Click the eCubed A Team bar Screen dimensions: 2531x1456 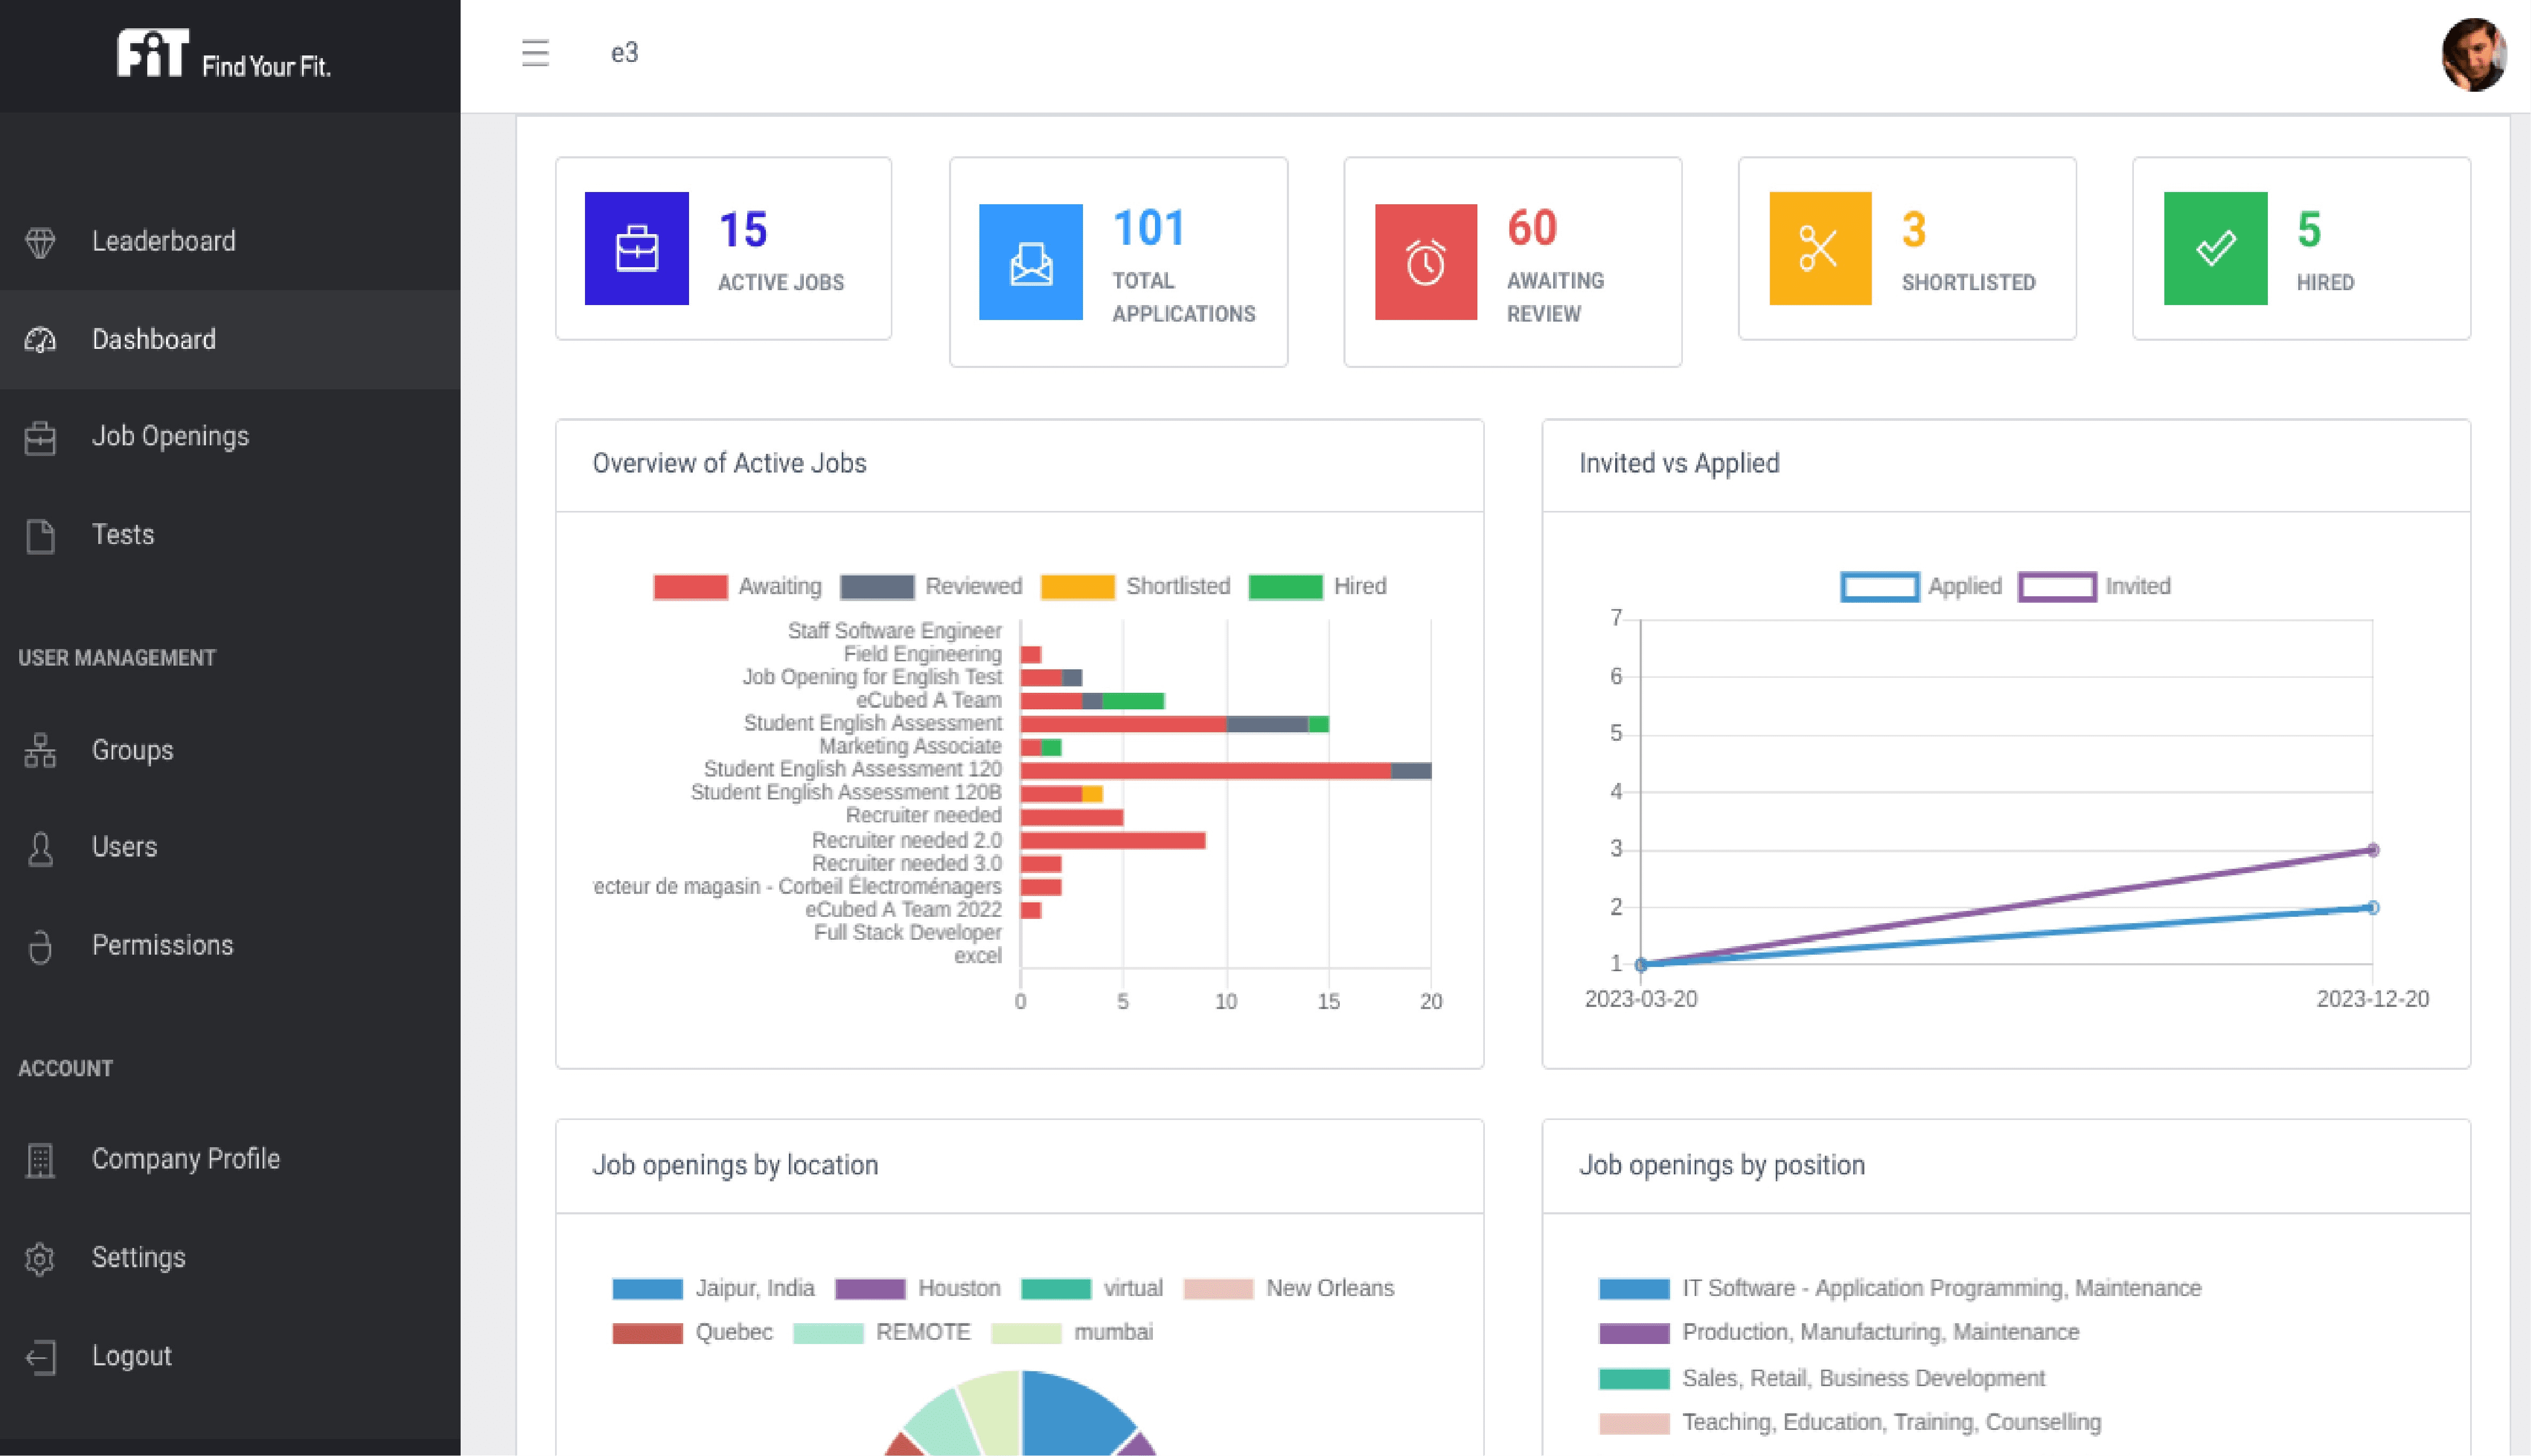1092,701
